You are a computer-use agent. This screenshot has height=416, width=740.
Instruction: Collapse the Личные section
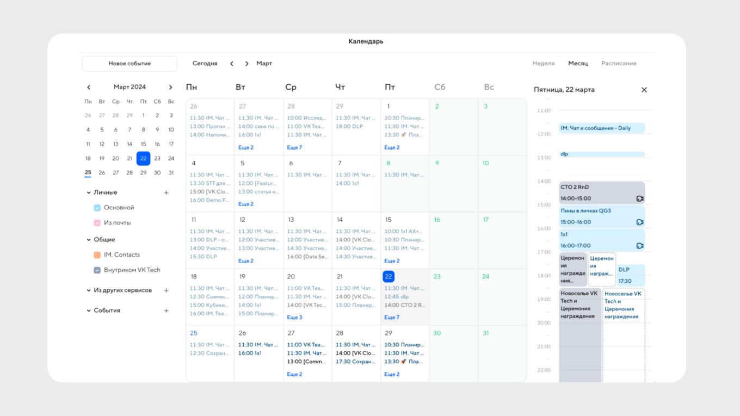point(89,193)
